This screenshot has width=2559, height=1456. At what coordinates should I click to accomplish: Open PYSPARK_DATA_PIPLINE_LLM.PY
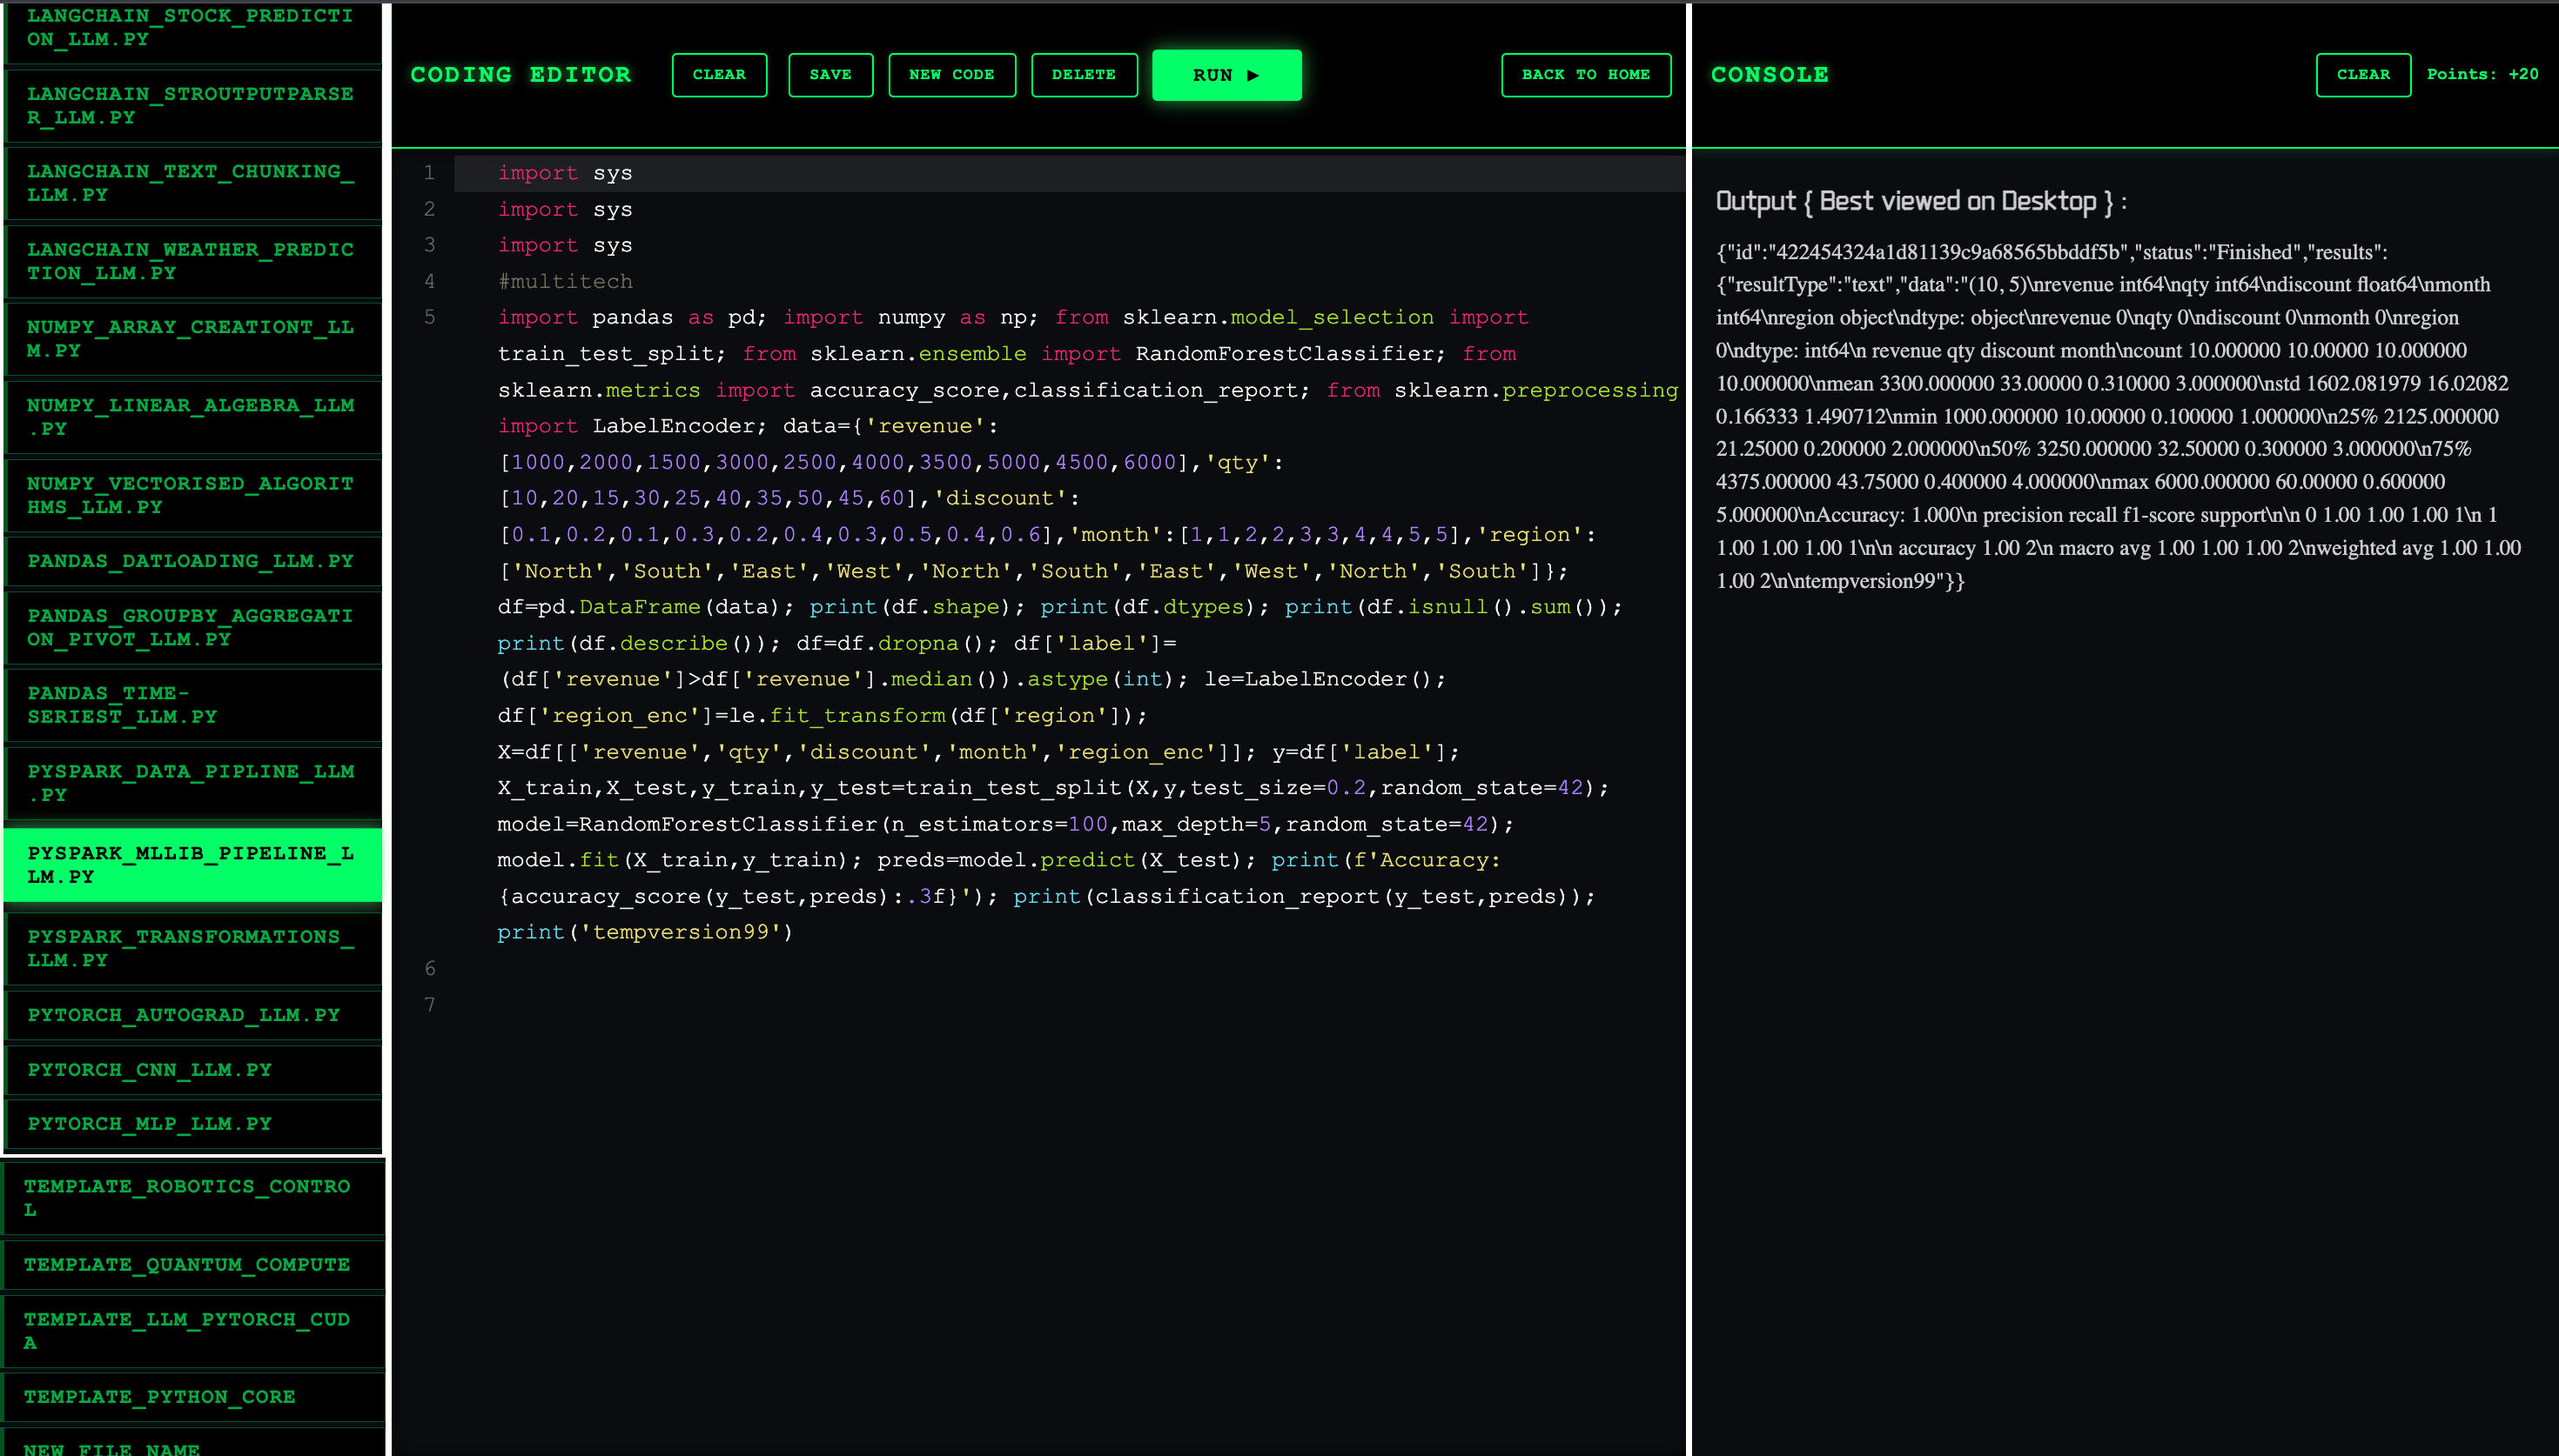[x=193, y=784]
